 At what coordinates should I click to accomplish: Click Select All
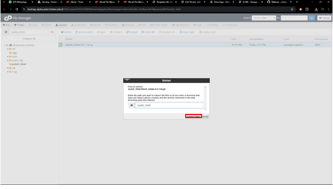coord(148,32)
